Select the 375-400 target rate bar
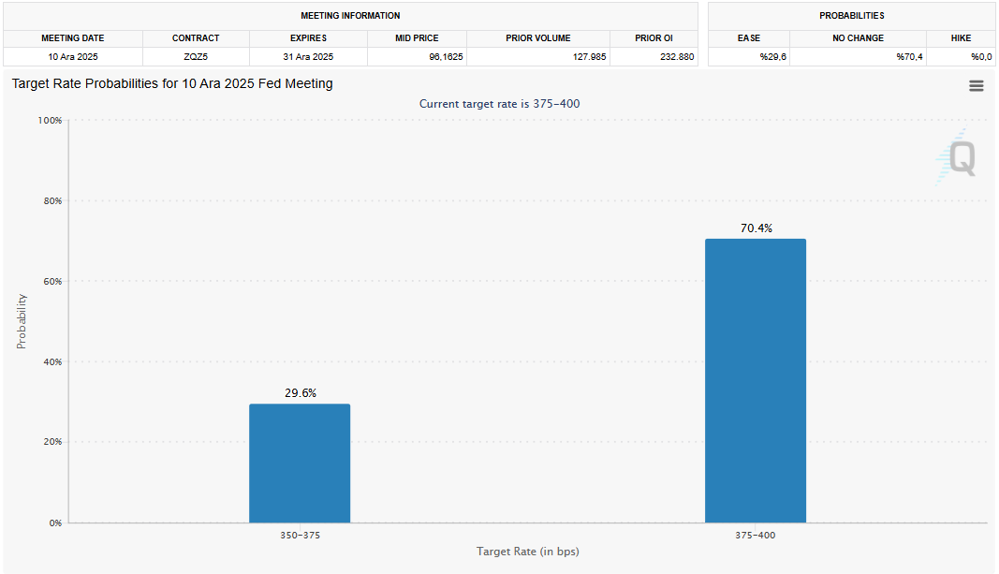This screenshot has height=574, width=999. click(x=755, y=380)
